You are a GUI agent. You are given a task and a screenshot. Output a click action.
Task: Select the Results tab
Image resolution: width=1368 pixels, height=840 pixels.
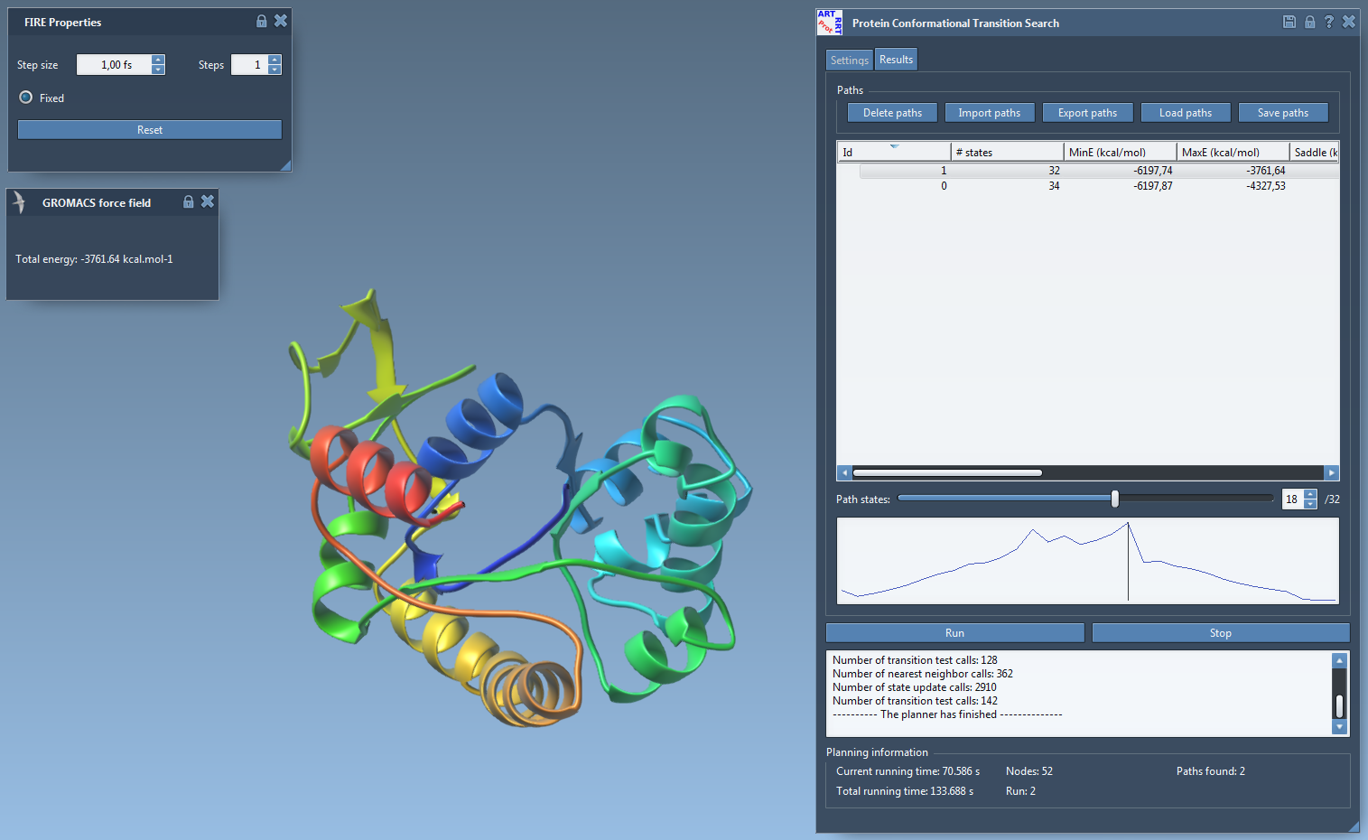(x=896, y=60)
